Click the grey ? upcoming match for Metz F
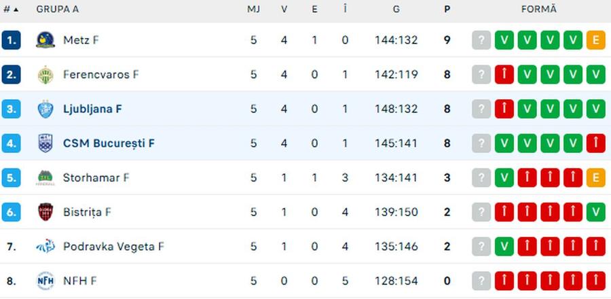This screenshot has width=611, height=299. coord(481,40)
